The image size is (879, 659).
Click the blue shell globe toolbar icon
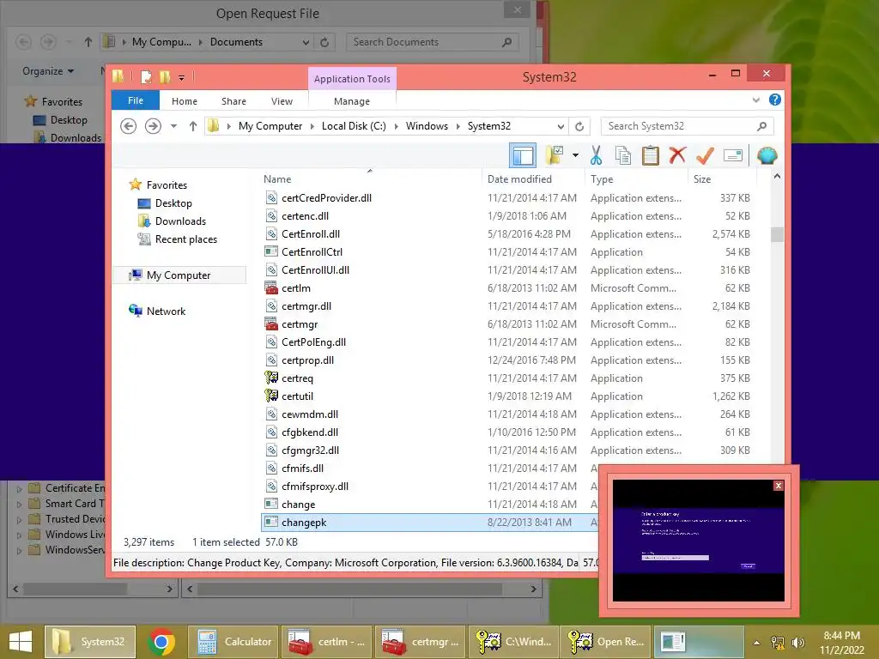click(767, 155)
